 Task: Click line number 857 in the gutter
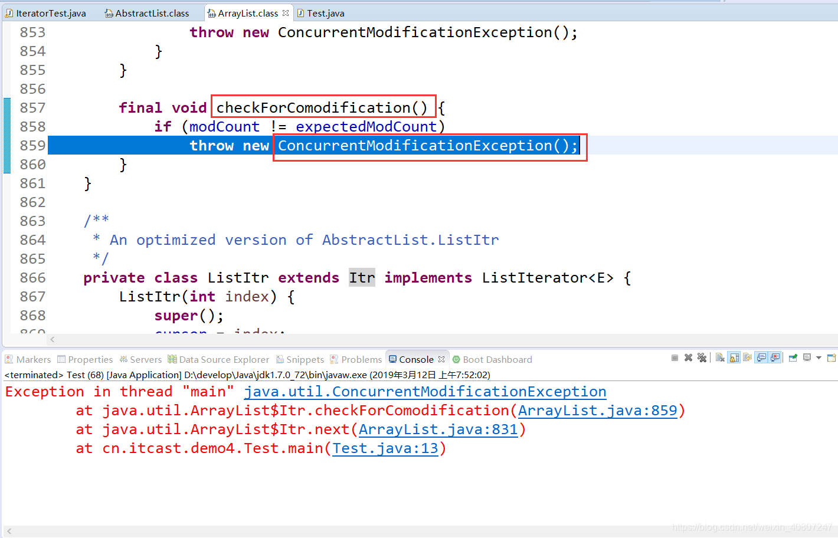[32, 108]
